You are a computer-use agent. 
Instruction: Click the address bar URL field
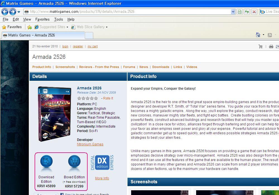[x=130, y=12]
